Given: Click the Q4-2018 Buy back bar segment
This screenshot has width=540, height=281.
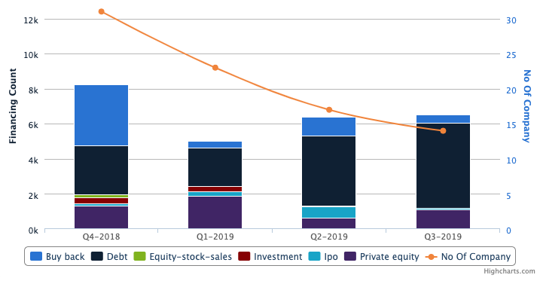Looking at the screenshot, I should coord(101,115).
